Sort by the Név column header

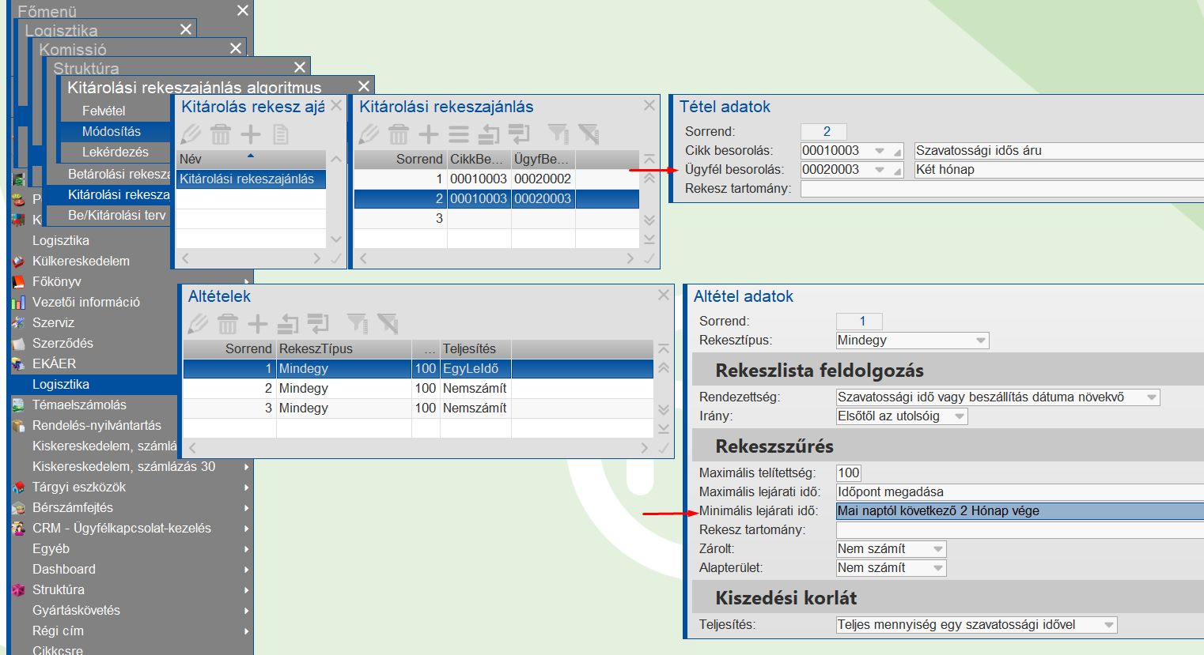pyautogui.click(x=251, y=159)
